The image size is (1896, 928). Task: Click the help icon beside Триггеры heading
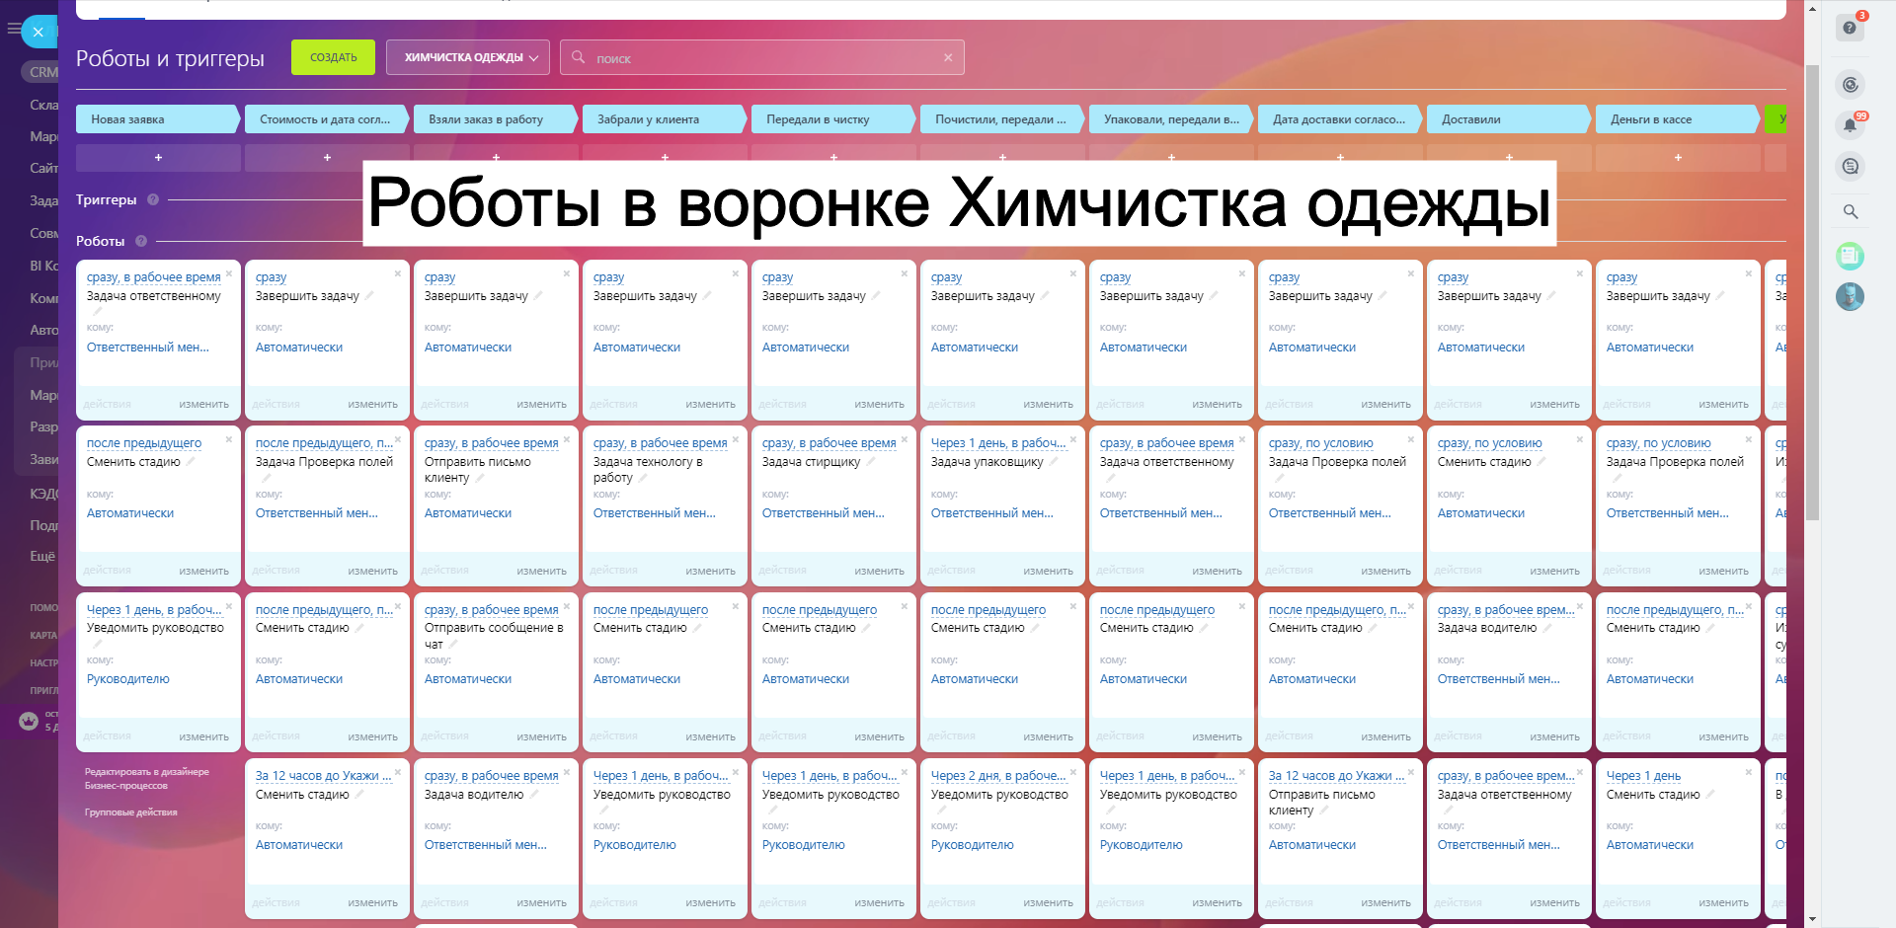point(153,199)
